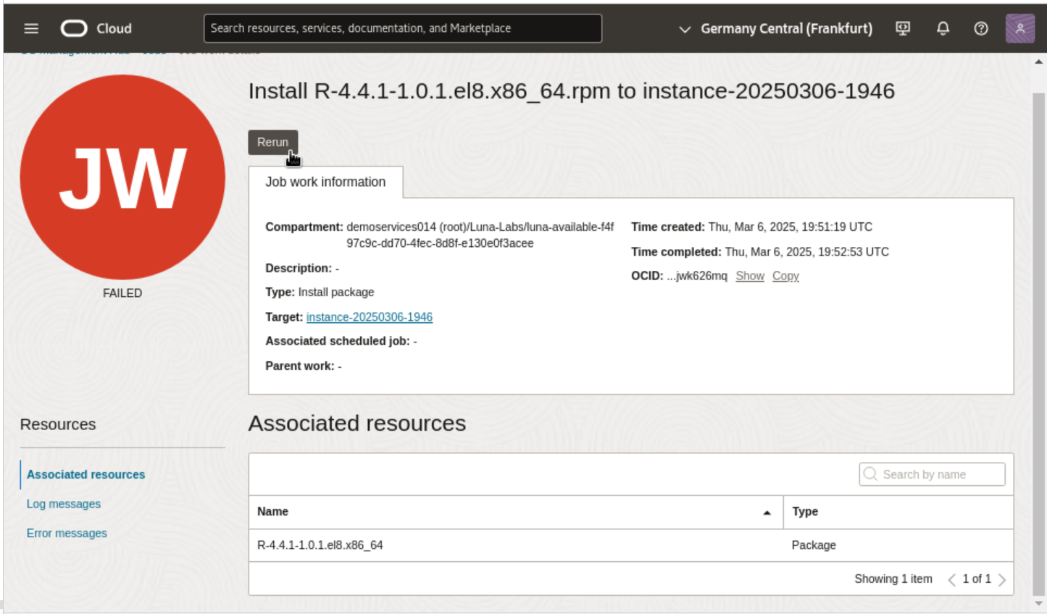The width and height of the screenshot is (1047, 614).
Task: Click the Time completed value
Action: point(807,252)
